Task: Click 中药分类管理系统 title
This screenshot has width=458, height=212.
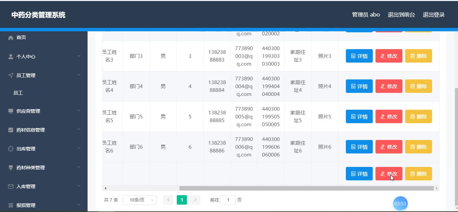Action: pyautogui.click(x=38, y=15)
